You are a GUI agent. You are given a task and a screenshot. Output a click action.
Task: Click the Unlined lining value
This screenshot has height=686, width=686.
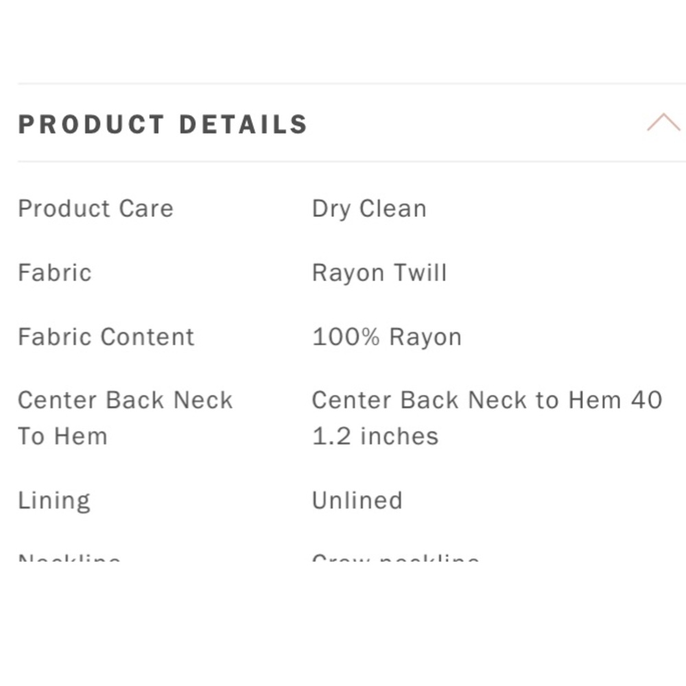coord(357,500)
